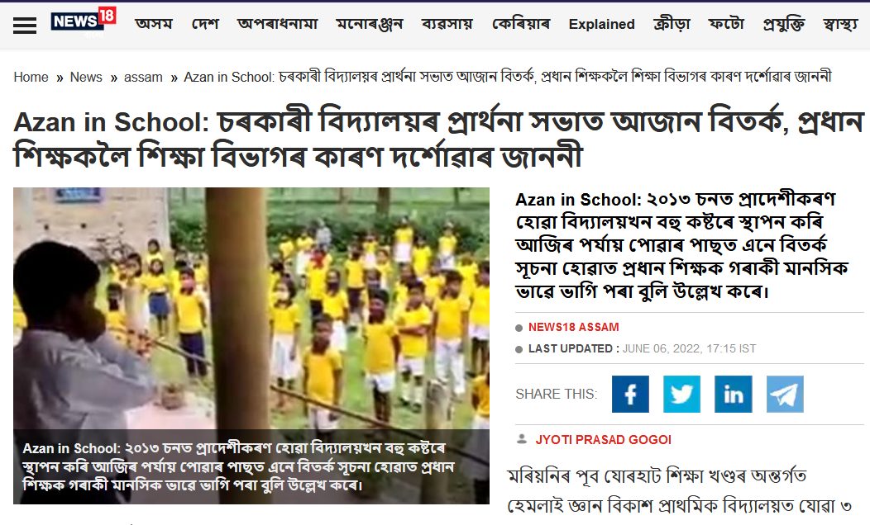The image size is (870, 525).
Task: Open the Explained menu item
Action: [x=601, y=25]
